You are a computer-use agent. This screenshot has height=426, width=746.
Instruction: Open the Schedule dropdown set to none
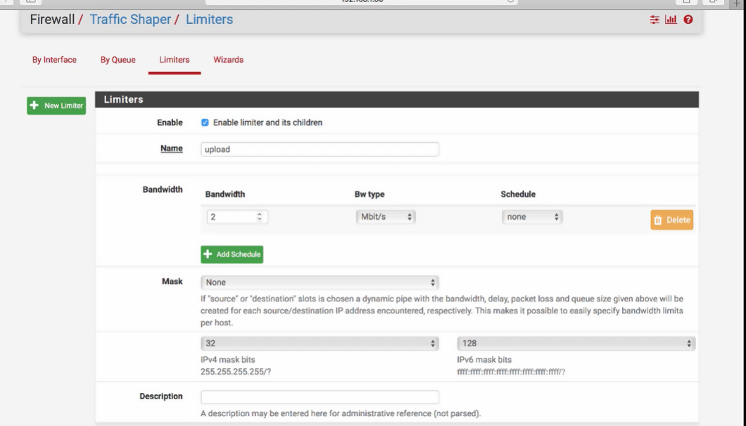coord(532,216)
